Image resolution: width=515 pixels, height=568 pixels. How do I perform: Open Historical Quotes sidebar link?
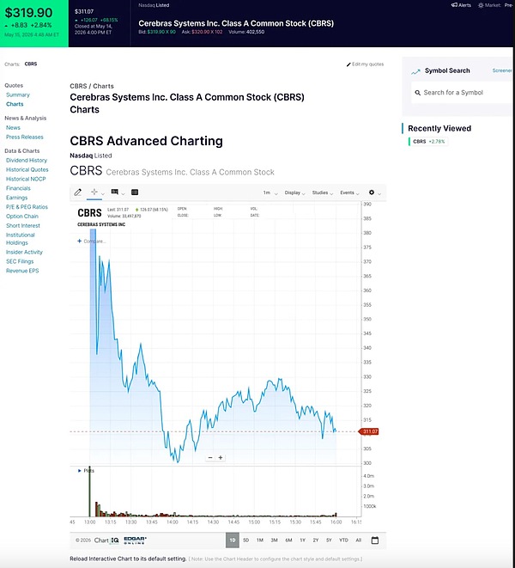(x=27, y=169)
